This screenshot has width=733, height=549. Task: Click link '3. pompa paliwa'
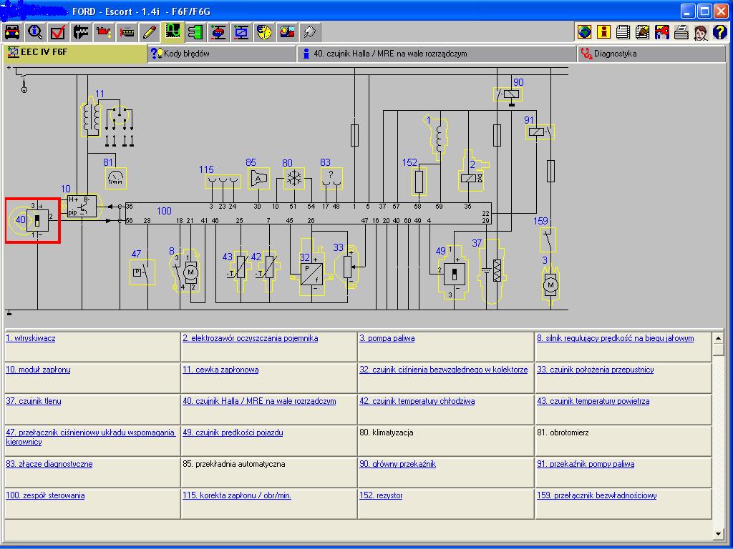click(387, 338)
